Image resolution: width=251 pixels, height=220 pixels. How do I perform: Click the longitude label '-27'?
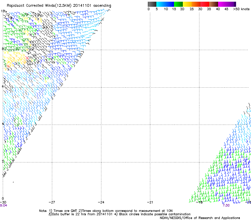(52, 202)
